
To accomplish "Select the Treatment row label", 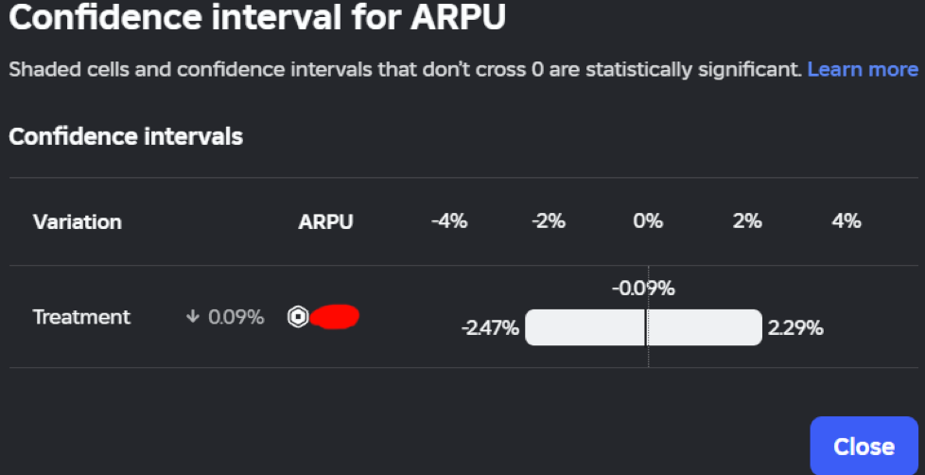I will [x=81, y=317].
